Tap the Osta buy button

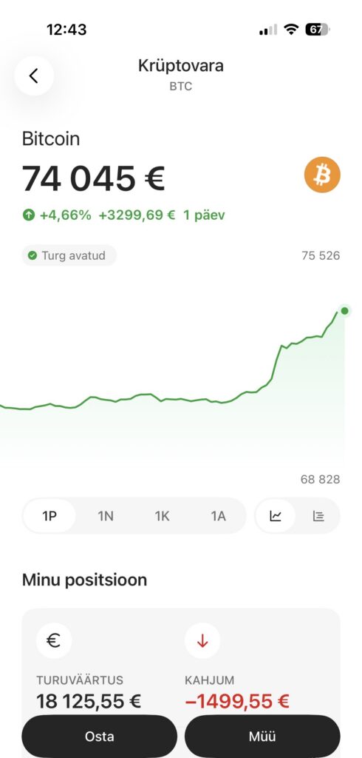tap(100, 737)
